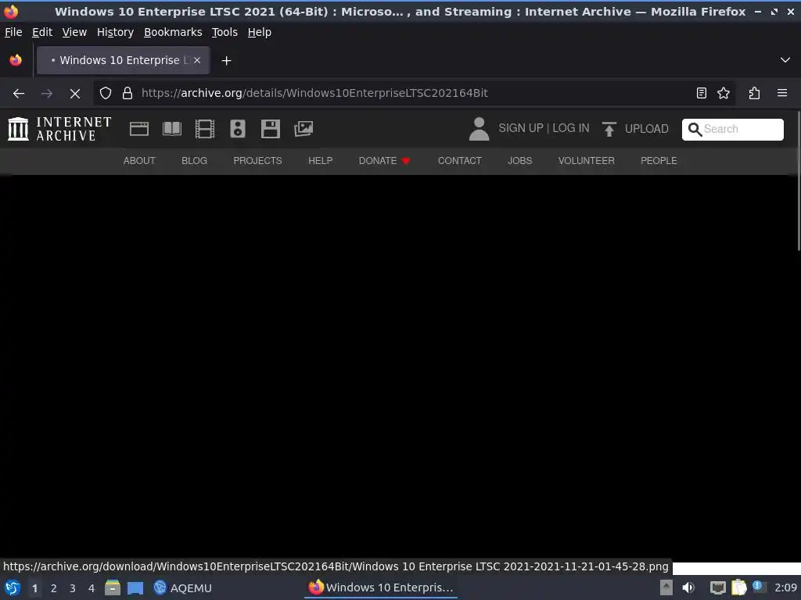Open the Audio speaker media icon
Image resolution: width=801 pixels, height=600 pixels.
(238, 129)
